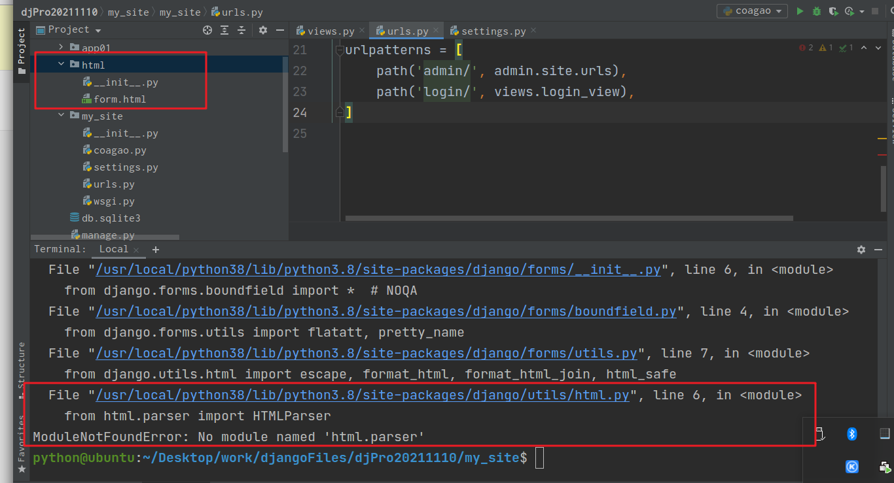Open dropdown arrow beside profiler icon
This screenshot has height=483, width=894.
[862, 12]
